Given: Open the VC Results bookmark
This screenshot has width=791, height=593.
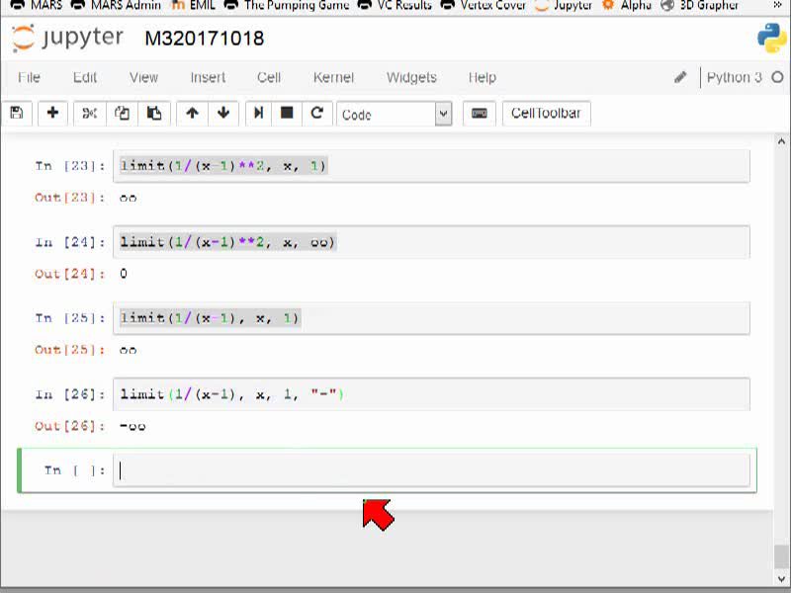Looking at the screenshot, I should tap(395, 5).
